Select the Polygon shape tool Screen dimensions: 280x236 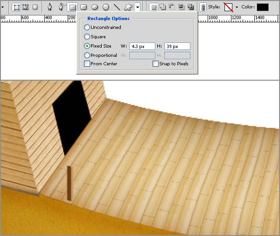106,7
